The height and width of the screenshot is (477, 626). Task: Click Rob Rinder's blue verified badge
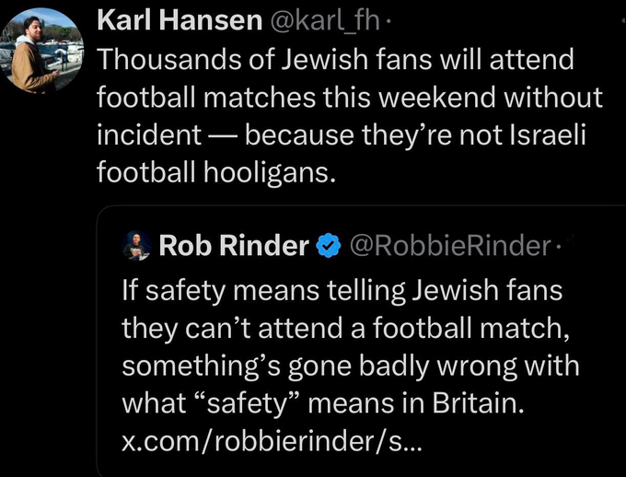tap(327, 246)
